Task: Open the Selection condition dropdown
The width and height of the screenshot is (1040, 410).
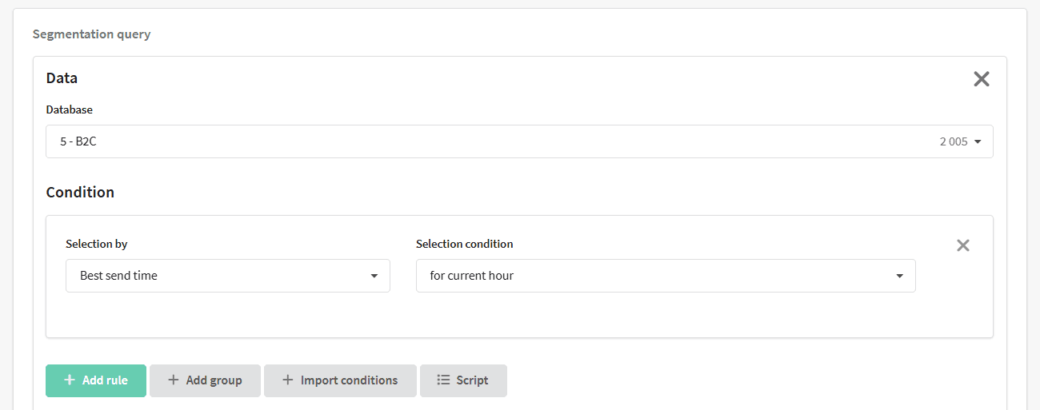Action: tap(666, 276)
